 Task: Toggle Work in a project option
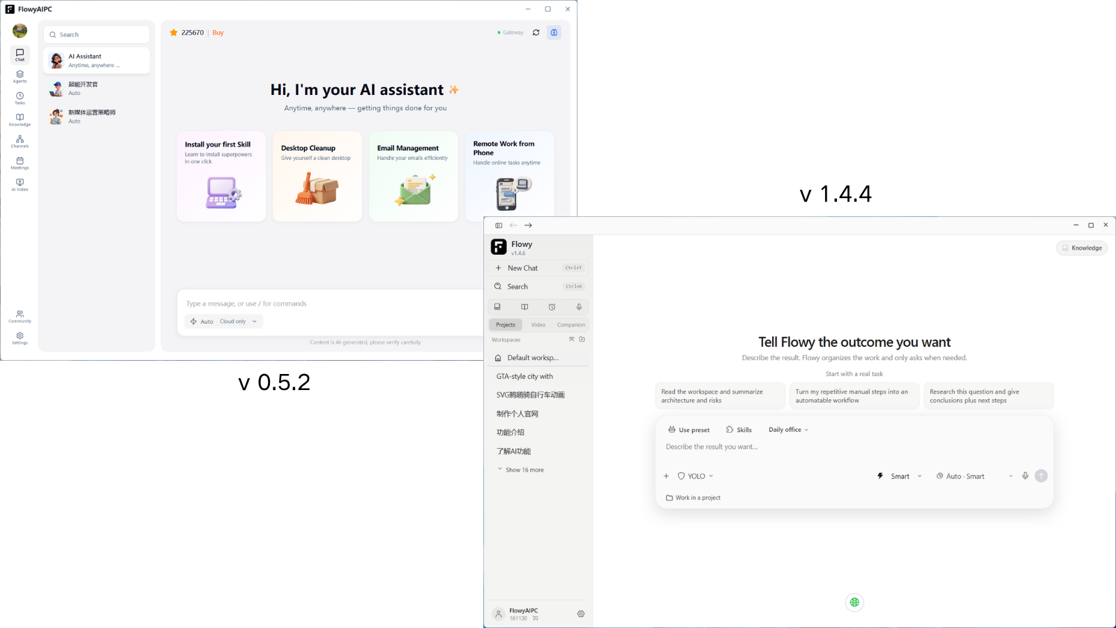[693, 498]
